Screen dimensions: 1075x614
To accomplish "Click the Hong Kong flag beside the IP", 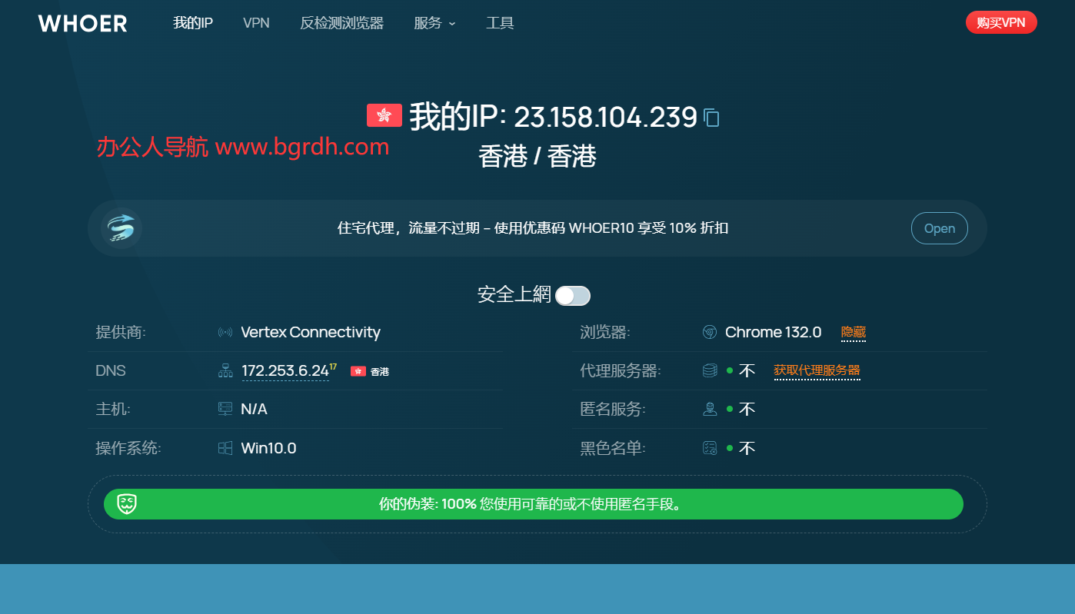I will [x=384, y=115].
